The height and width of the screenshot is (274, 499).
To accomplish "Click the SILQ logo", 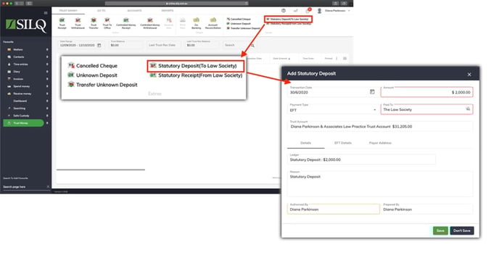I will (26, 25).
